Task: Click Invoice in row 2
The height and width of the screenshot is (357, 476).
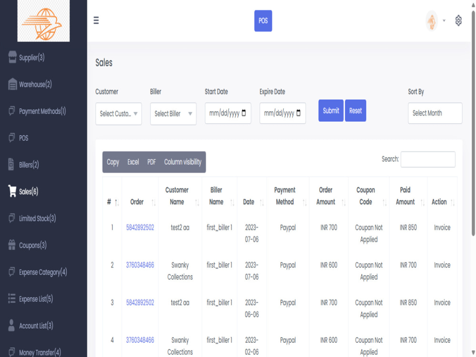Action: point(442,265)
